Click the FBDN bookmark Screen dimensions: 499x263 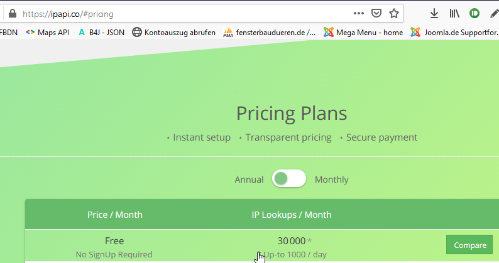(9, 32)
